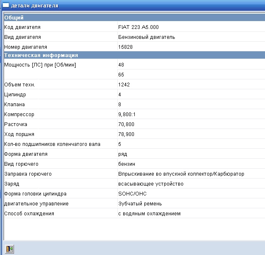Select the 'Впрыскивание во впускной коллектор/Карбюратор' value
265x255 pixels.
[181, 174]
